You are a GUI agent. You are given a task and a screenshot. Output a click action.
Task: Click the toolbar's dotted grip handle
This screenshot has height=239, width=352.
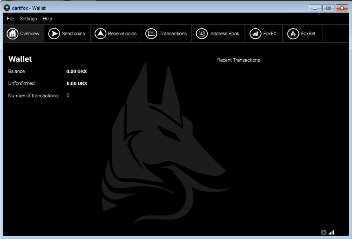pyautogui.click(x=325, y=34)
